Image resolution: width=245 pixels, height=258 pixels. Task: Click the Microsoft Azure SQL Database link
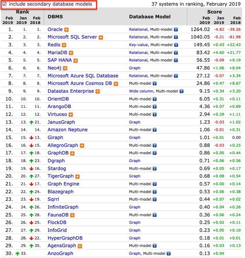[x=83, y=76]
